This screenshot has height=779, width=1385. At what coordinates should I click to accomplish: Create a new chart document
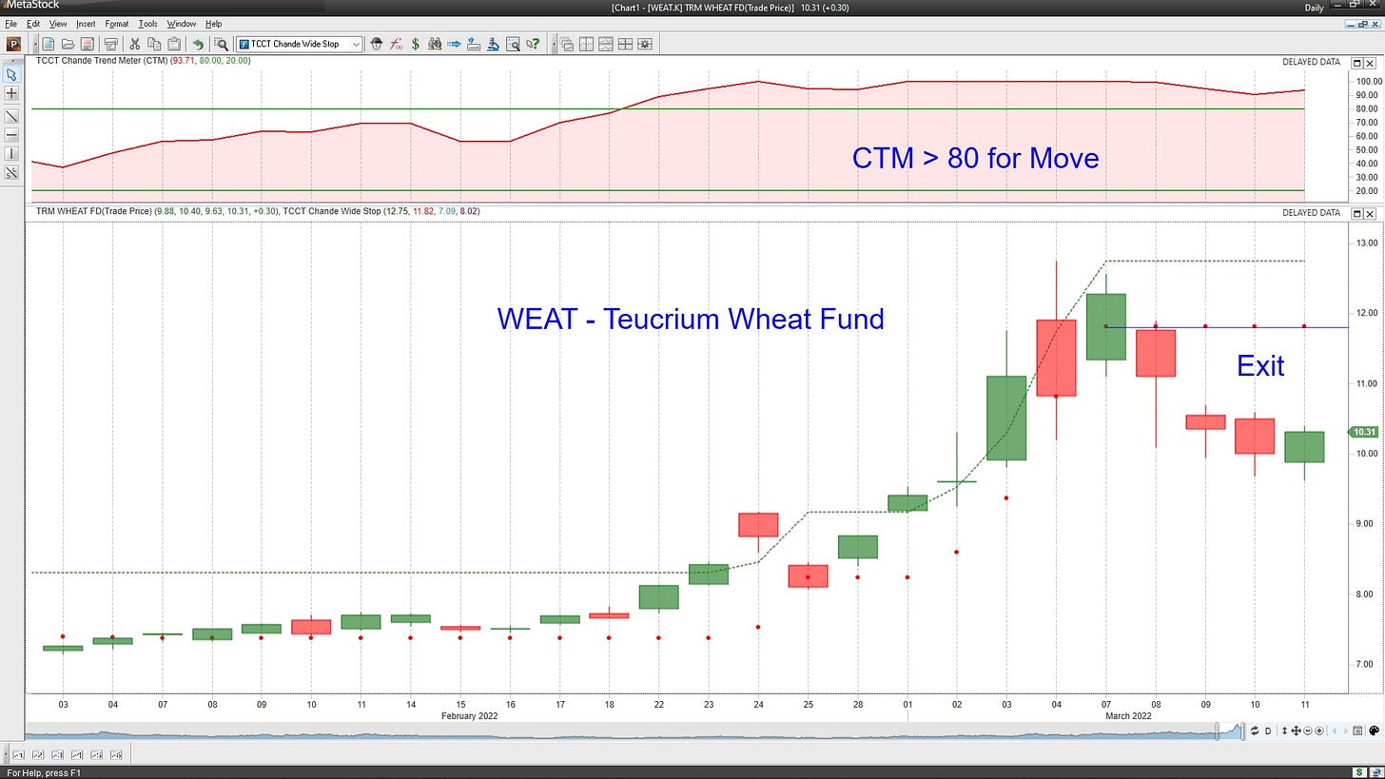click(49, 44)
